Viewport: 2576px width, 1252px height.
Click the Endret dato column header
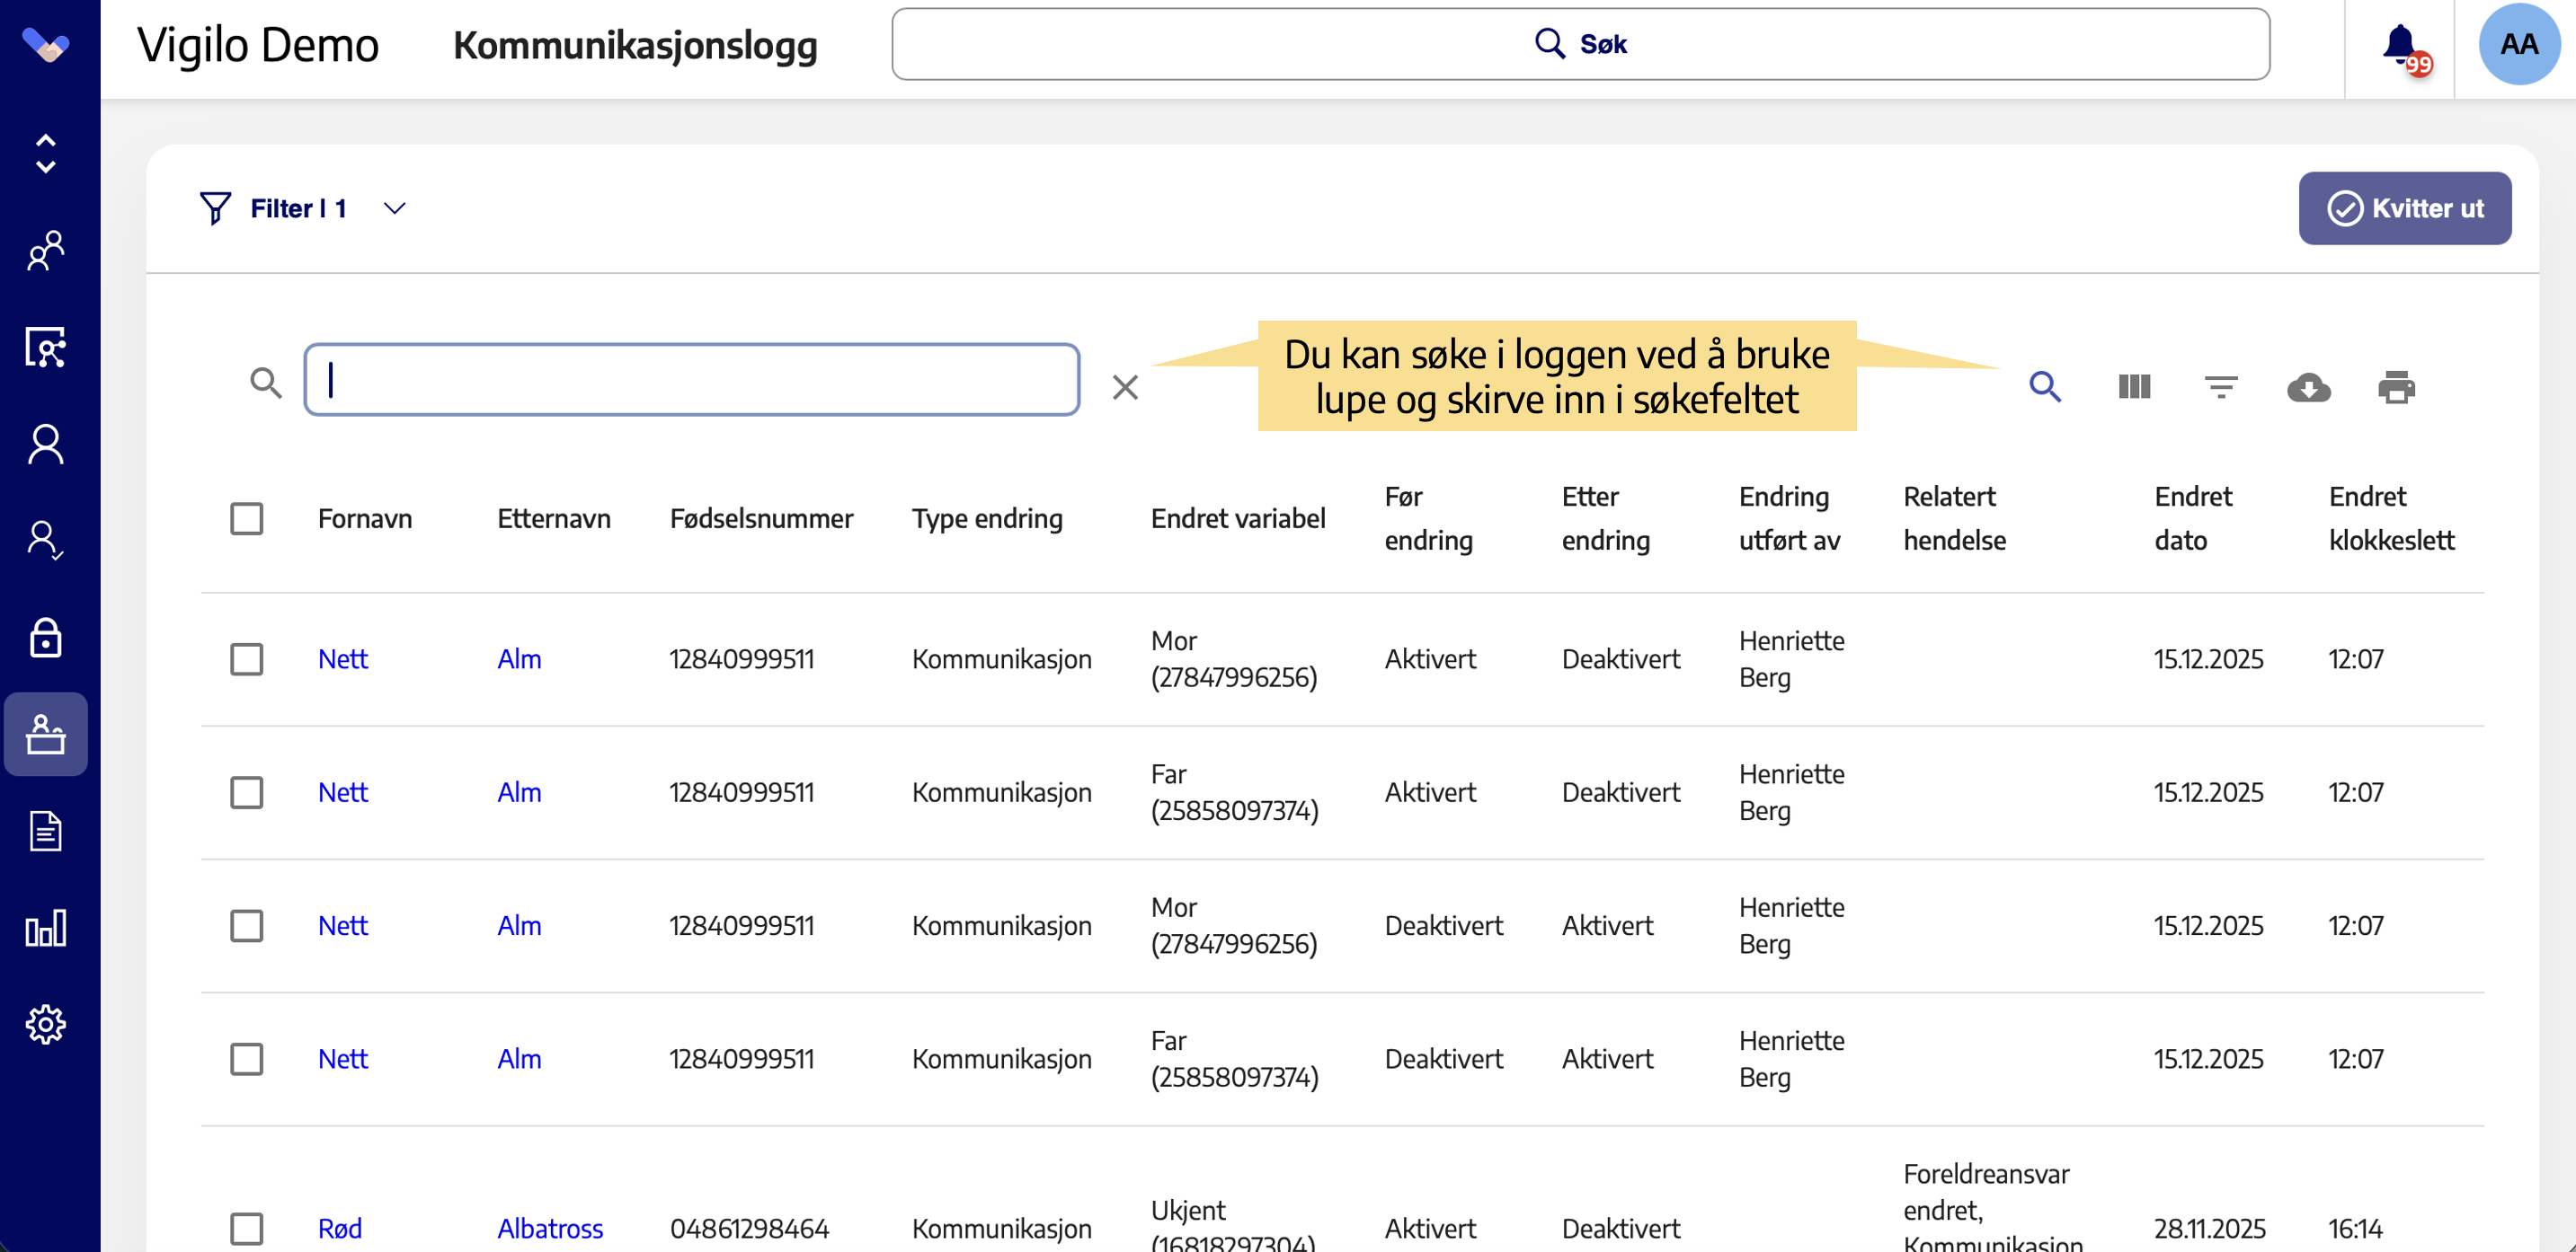(2192, 518)
